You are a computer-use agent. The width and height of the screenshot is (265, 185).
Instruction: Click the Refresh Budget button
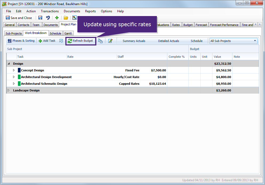click(x=81, y=41)
